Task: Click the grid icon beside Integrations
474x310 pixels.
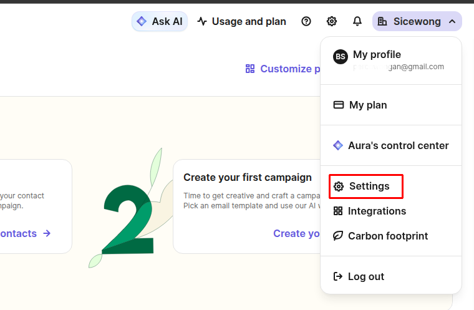Action: [338, 211]
